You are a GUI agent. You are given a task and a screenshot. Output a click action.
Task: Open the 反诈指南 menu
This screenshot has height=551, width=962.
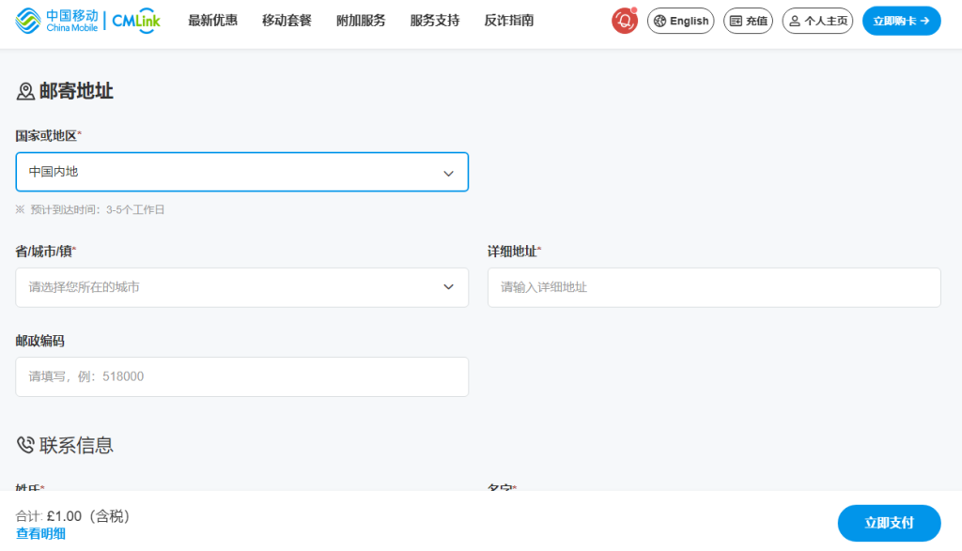[509, 21]
